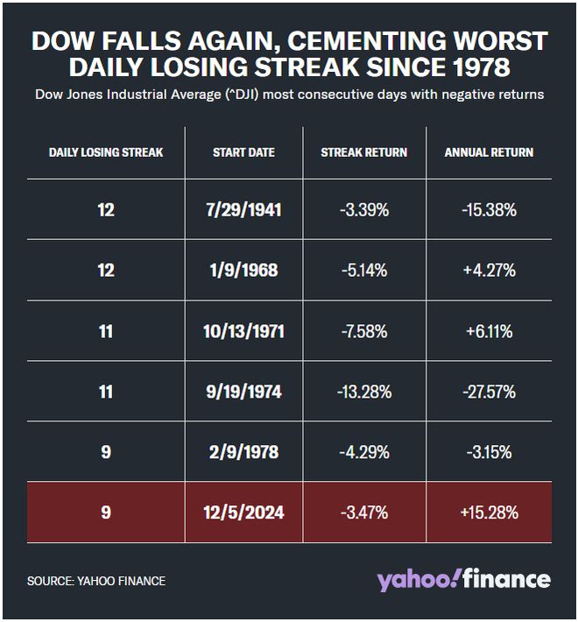
Task: Click the -27.57% annual return value
Action: pos(489,392)
